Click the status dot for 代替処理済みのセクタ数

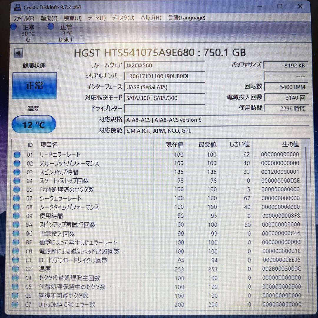click(x=17, y=189)
